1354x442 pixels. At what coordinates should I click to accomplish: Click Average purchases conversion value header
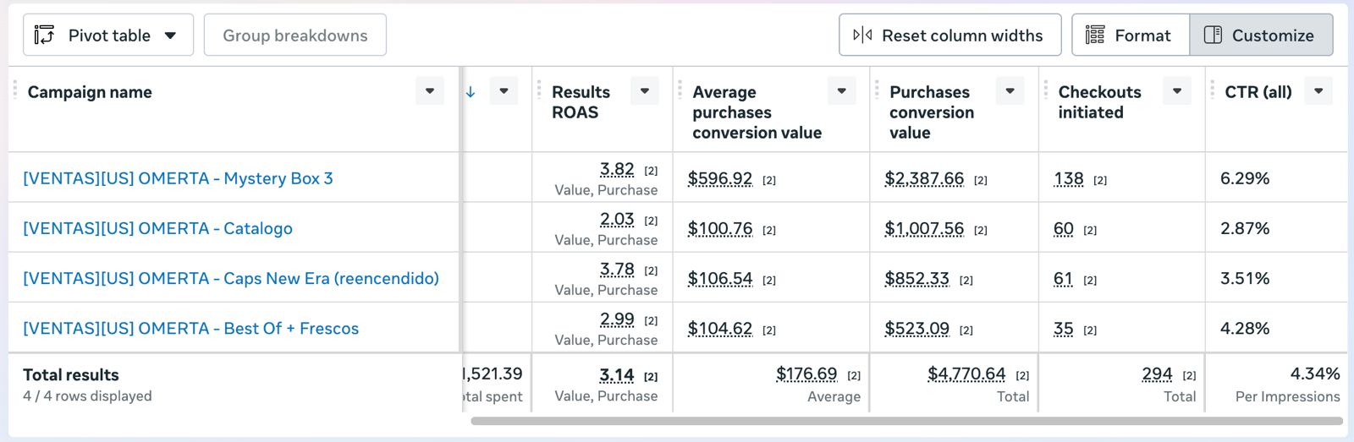click(x=757, y=112)
